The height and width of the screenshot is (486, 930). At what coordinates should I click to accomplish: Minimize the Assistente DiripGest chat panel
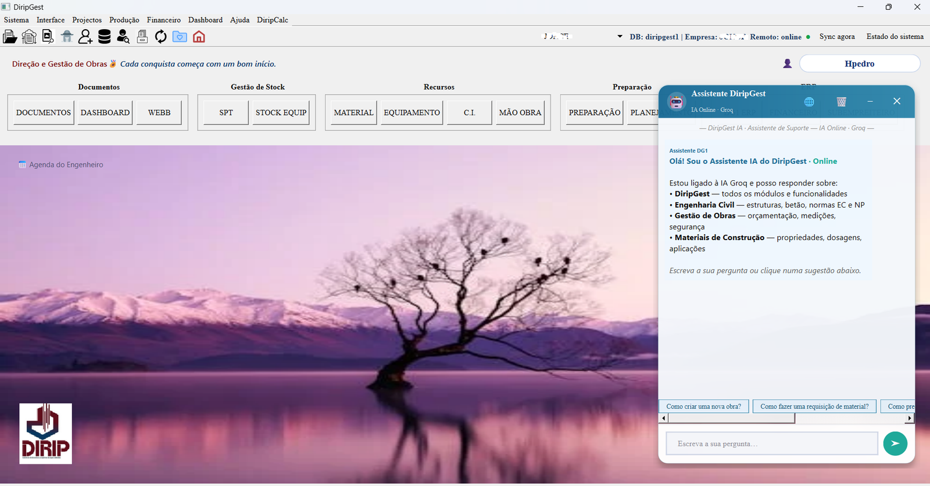[x=870, y=102]
